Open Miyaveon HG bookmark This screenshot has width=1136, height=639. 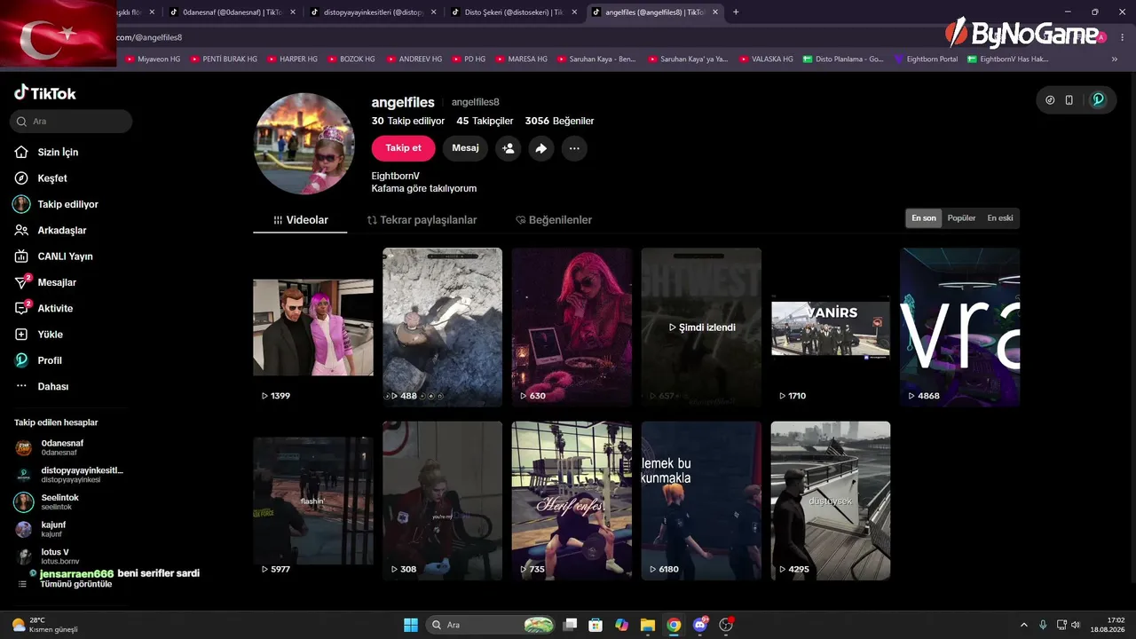tap(153, 59)
